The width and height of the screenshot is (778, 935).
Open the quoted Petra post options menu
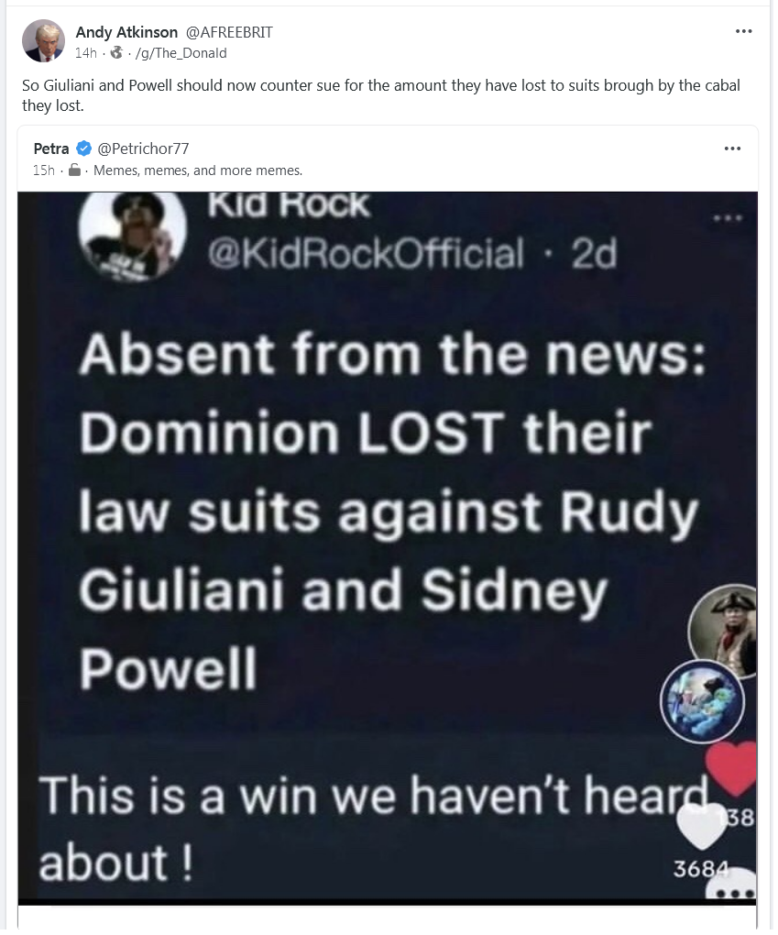click(732, 148)
